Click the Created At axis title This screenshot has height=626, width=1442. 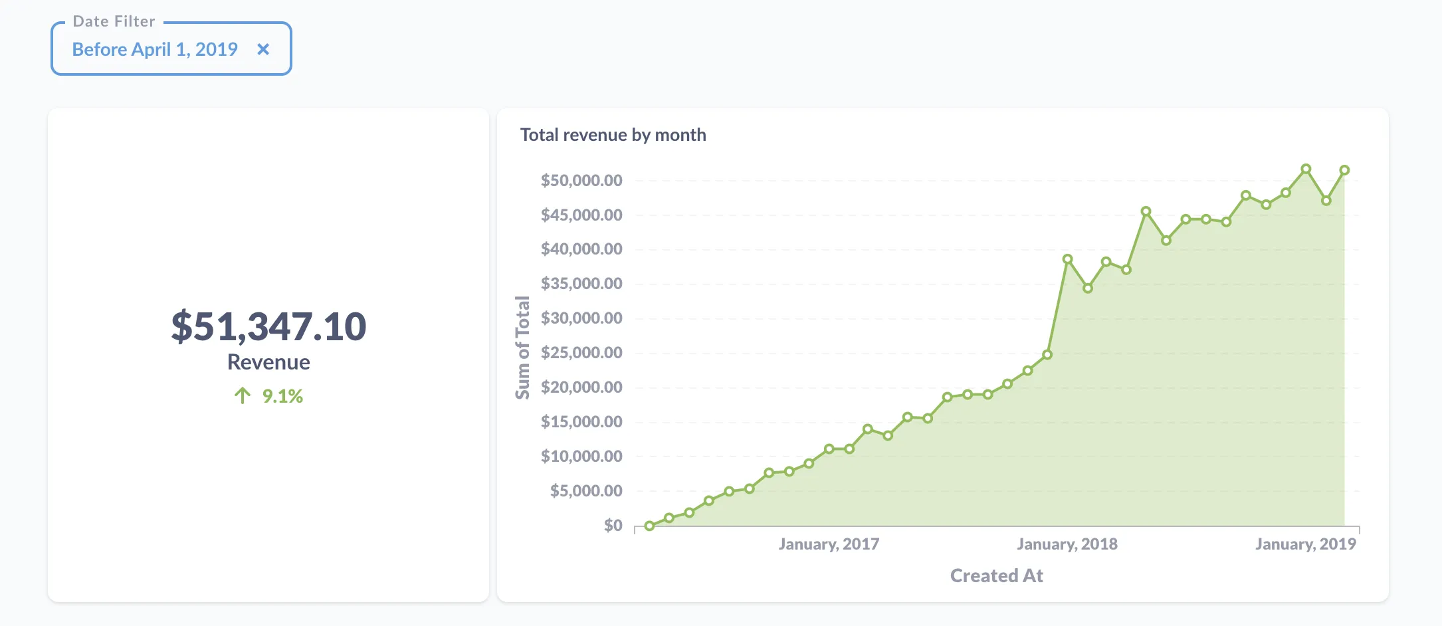996,575
